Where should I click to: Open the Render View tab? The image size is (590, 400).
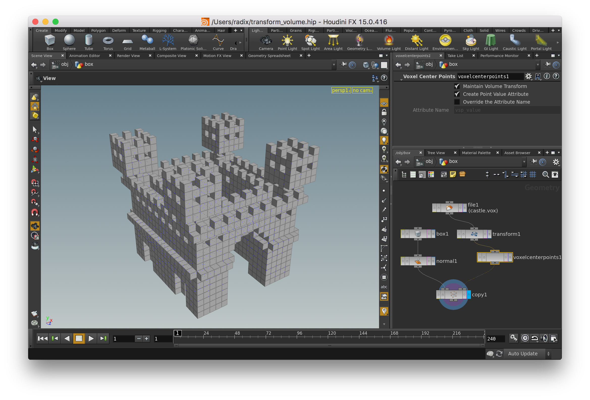pos(128,55)
